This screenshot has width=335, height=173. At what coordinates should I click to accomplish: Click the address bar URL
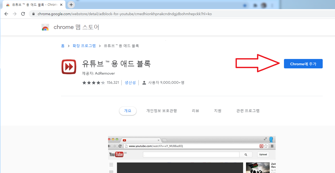[125, 14]
